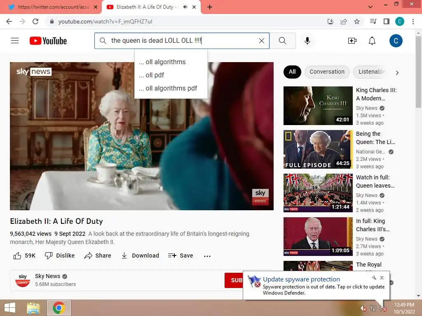Mute the YouTube tab's audio speaker icon
422x316 pixels.
[x=185, y=7]
